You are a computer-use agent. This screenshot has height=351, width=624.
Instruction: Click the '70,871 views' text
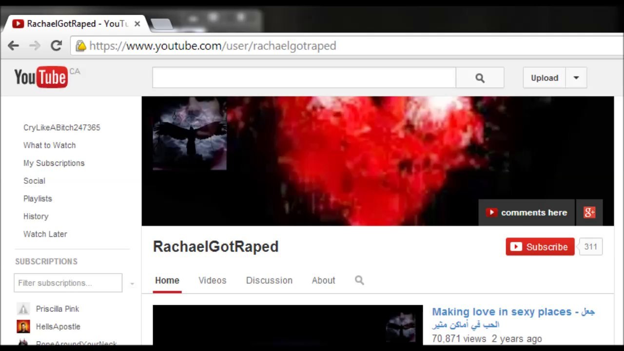459,339
